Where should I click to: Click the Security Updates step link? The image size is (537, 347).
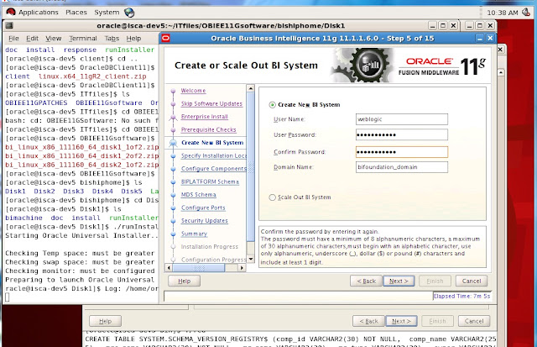(205, 221)
